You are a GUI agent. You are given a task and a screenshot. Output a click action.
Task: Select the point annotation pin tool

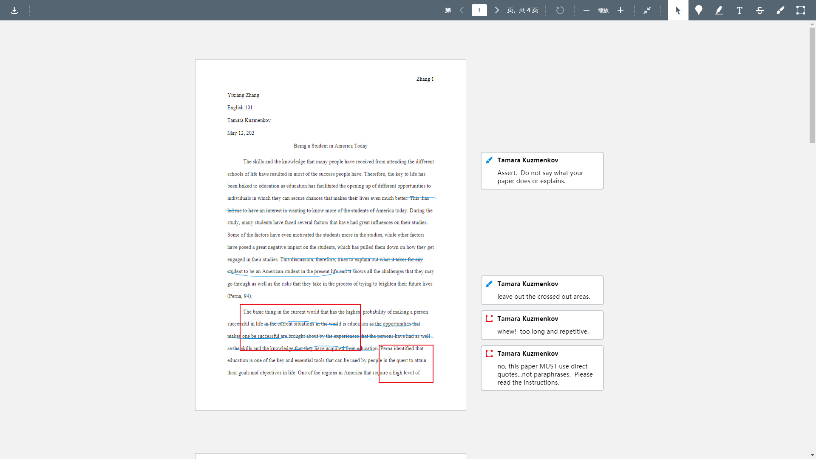click(699, 10)
